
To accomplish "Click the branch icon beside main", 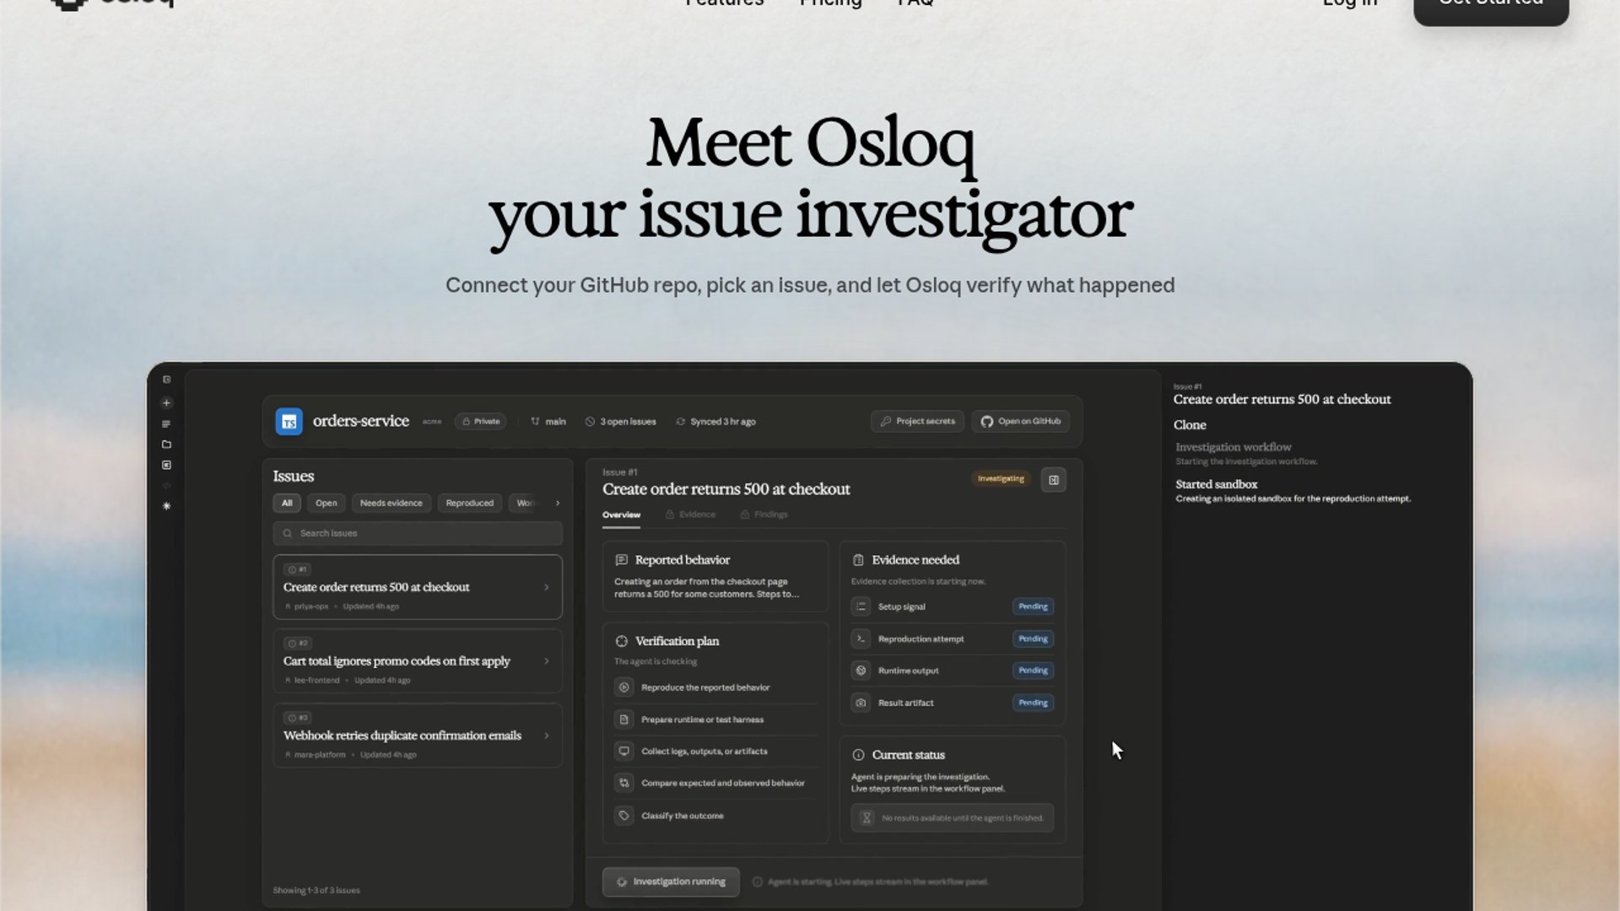I will pos(535,421).
